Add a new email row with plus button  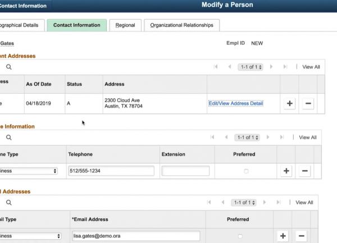pos(283,236)
